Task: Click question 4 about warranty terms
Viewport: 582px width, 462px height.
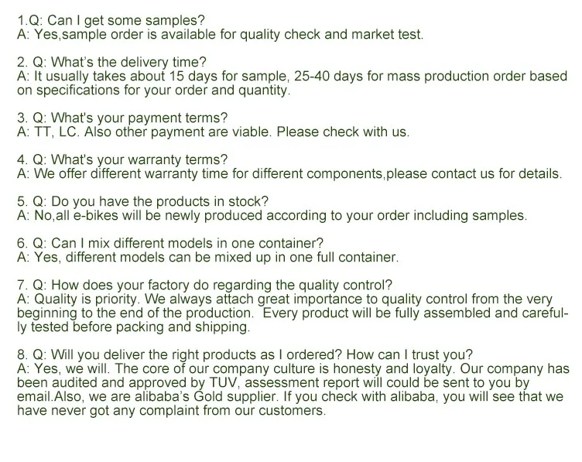Action: point(122,160)
